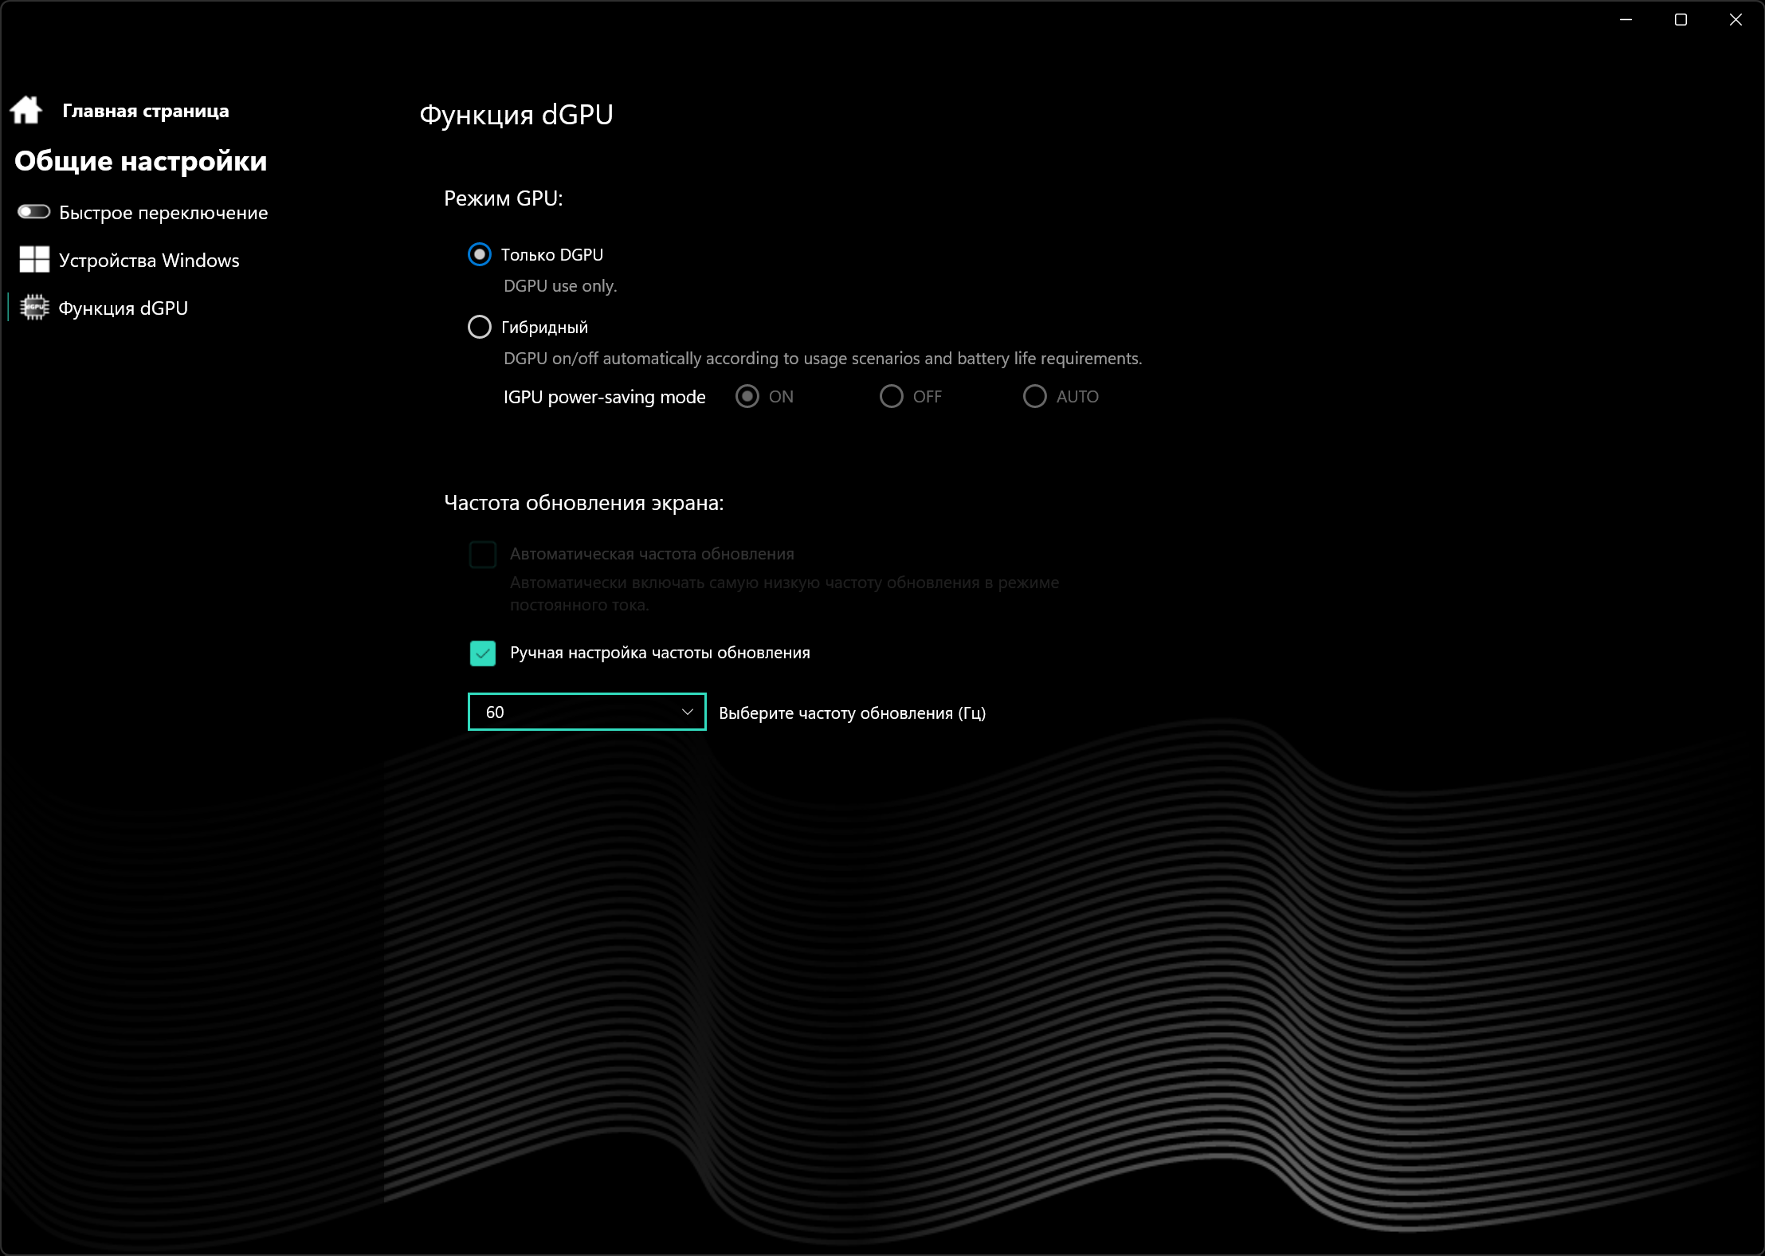
Task: Click the Windows devices logo icon
Action: [34, 260]
